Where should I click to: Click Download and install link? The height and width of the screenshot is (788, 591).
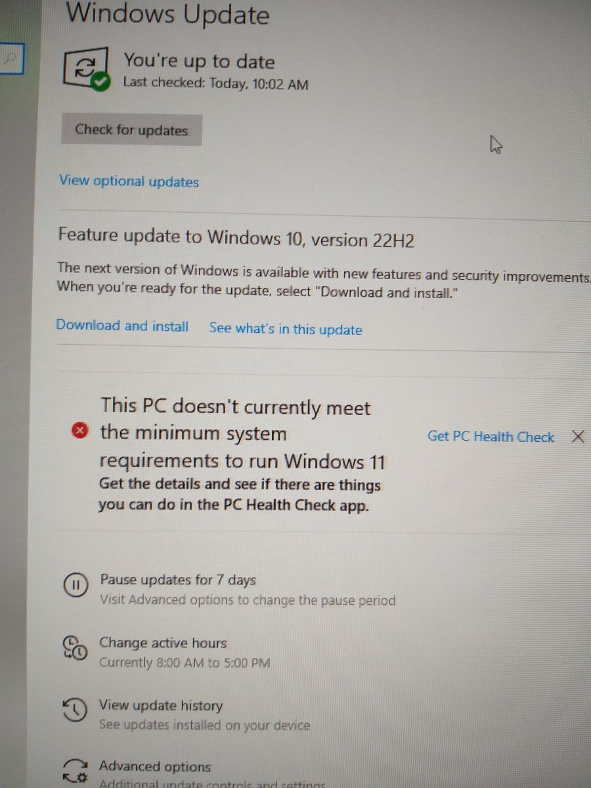click(122, 326)
